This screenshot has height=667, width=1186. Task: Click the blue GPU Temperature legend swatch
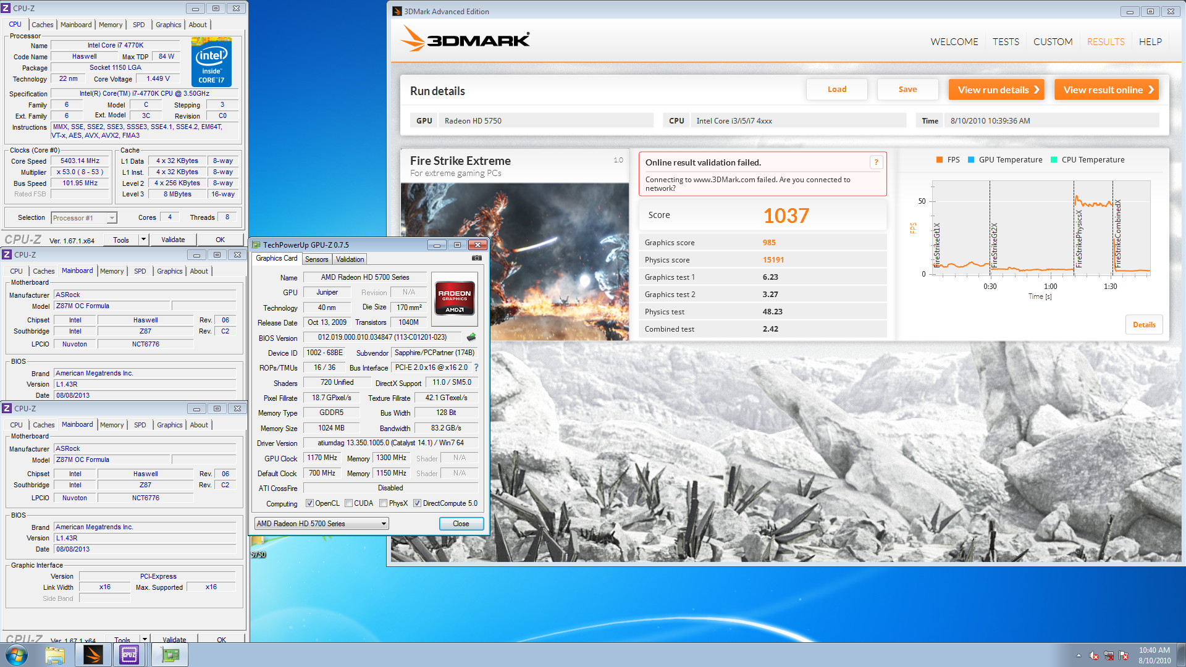point(971,159)
